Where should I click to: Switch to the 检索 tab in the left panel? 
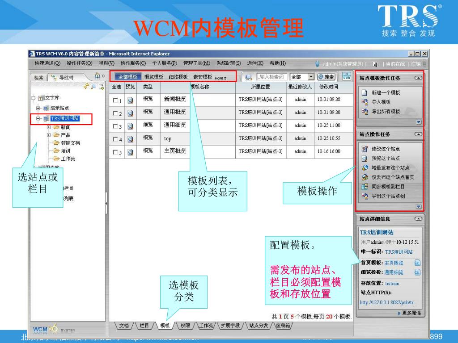coord(38,78)
